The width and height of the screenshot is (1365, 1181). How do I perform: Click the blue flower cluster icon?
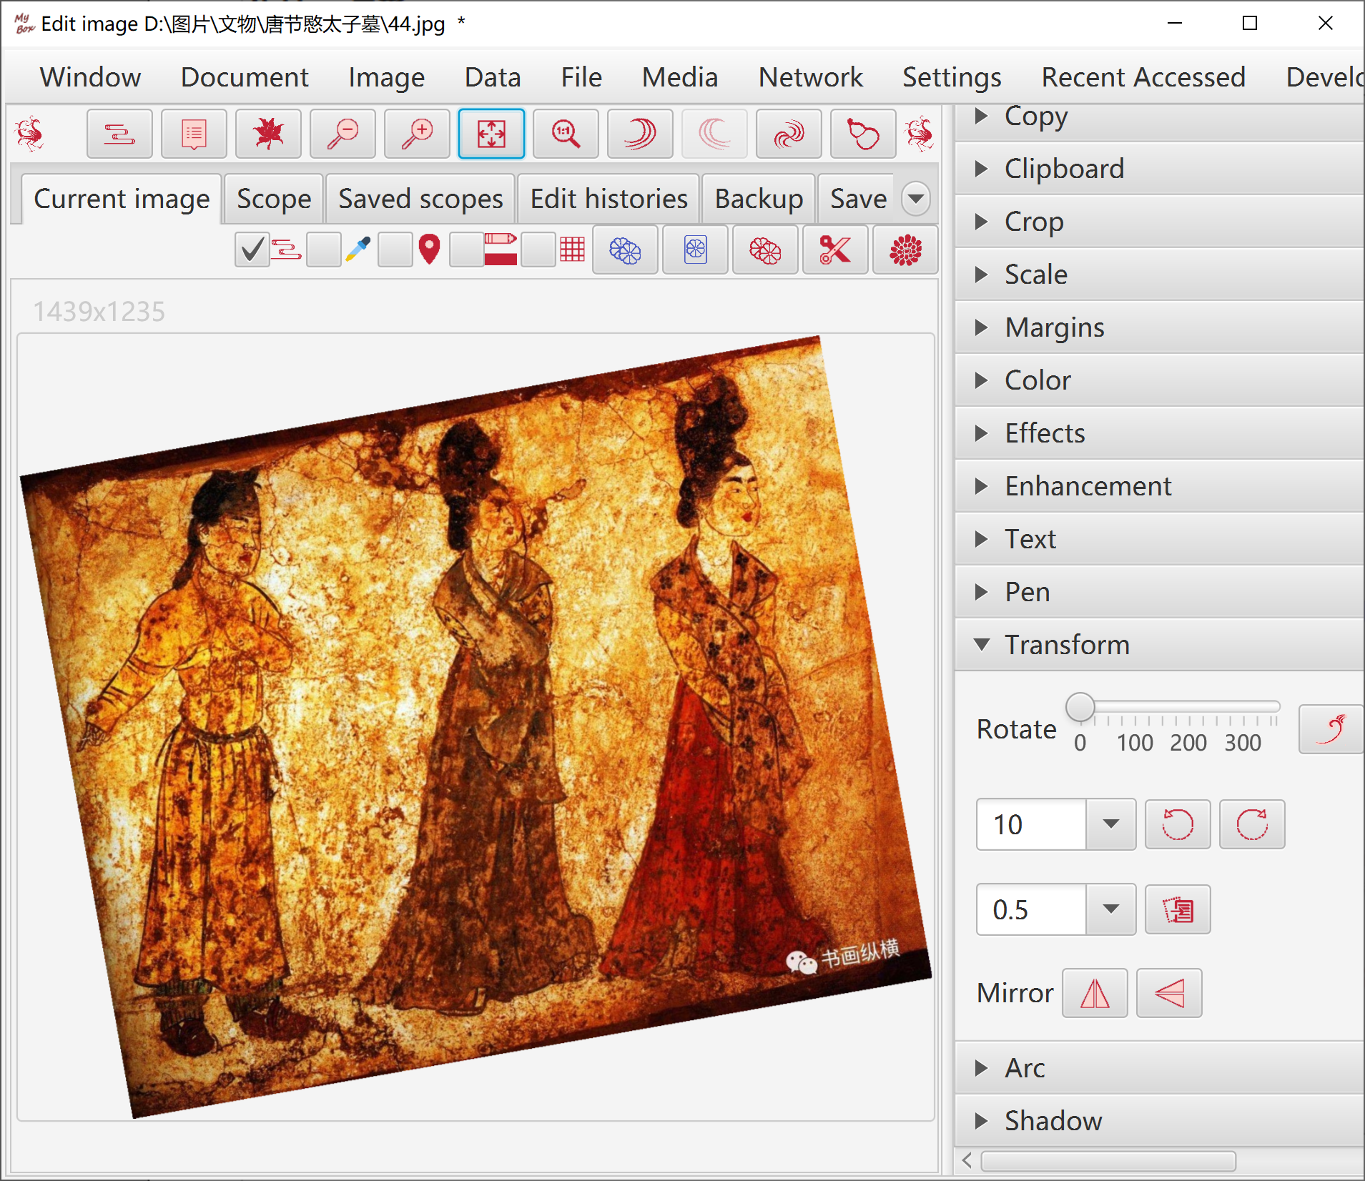(x=625, y=250)
